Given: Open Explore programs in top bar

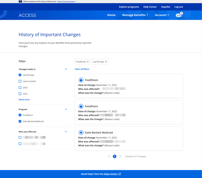Looking at the screenshot, I should pyautogui.click(x=129, y=7).
